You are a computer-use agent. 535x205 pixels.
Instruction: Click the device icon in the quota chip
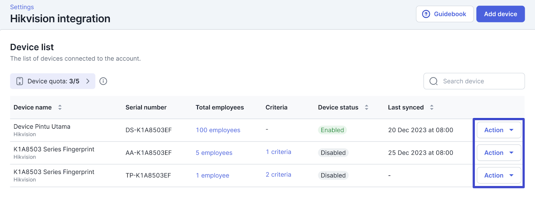click(x=20, y=81)
